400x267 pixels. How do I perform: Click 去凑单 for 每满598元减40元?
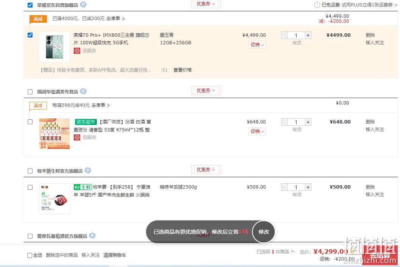click(101, 105)
